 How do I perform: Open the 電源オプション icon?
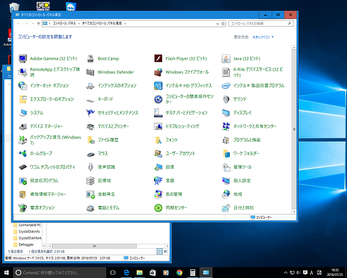[x=23, y=208]
